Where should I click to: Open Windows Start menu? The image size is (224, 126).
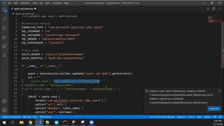pyautogui.click(x=4, y=122)
